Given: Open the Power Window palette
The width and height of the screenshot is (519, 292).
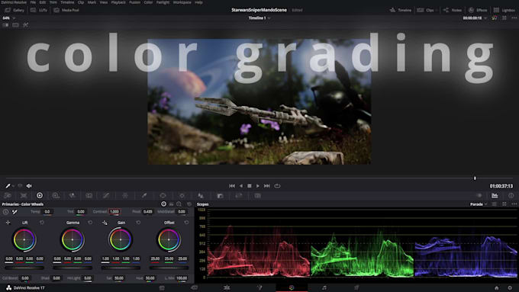Looking at the screenshot, I should coord(163,196).
